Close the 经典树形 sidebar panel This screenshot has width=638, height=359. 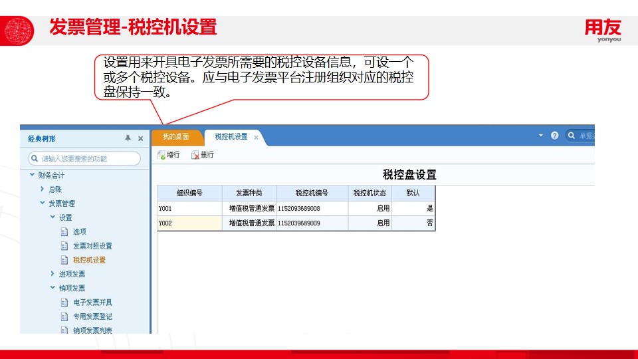(x=140, y=138)
